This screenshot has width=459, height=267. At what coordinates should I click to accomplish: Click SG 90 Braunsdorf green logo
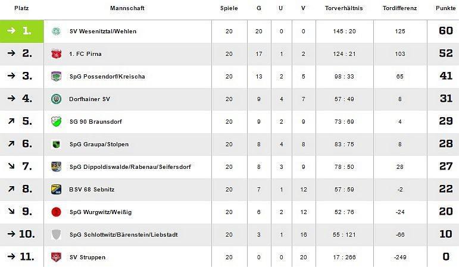pos(57,122)
